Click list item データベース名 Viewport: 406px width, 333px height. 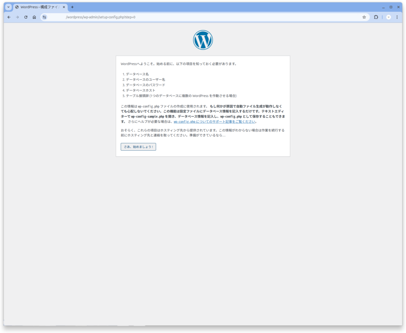coord(137,74)
